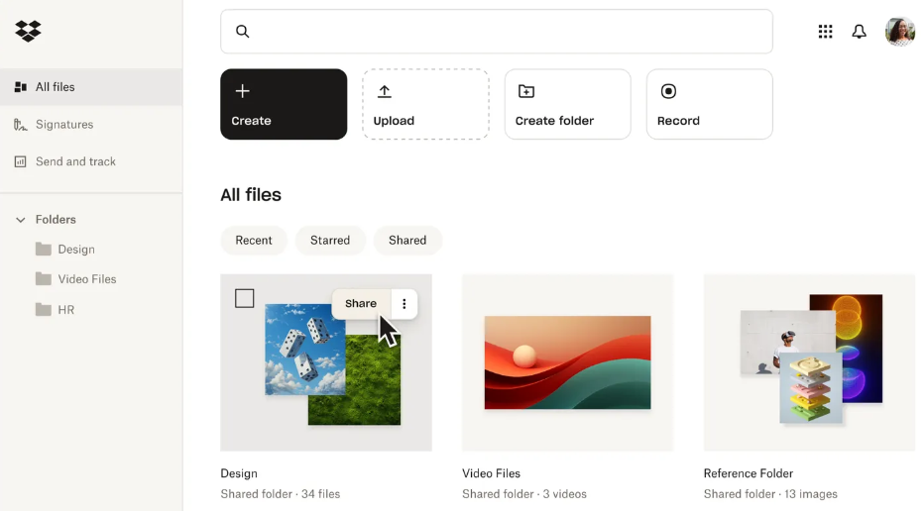Open the Reference Folder thumbnail

[809, 362]
